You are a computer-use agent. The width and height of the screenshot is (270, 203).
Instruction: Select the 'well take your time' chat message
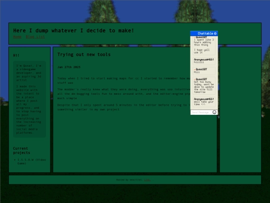[204, 102]
